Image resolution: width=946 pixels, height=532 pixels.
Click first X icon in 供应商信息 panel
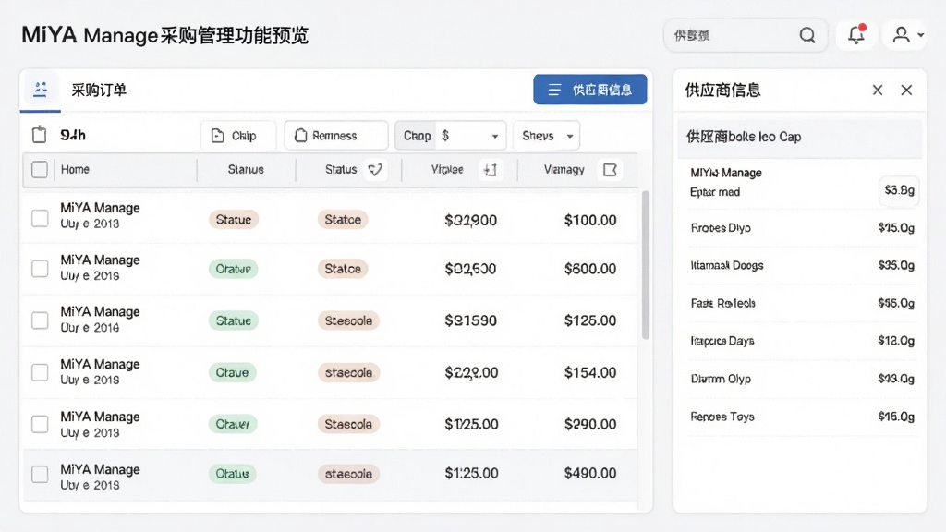pos(878,90)
